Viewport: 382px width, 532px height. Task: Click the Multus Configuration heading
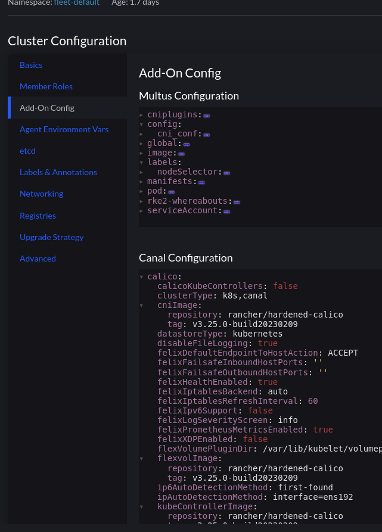(x=189, y=96)
